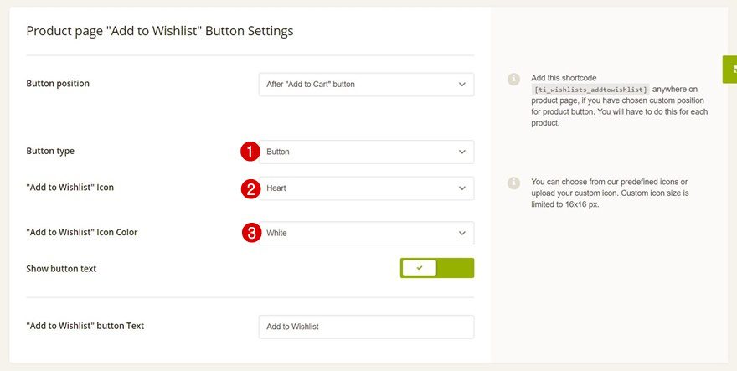This screenshot has height=371, width=737.
Task: Click the red number 2 marker
Action: point(250,189)
